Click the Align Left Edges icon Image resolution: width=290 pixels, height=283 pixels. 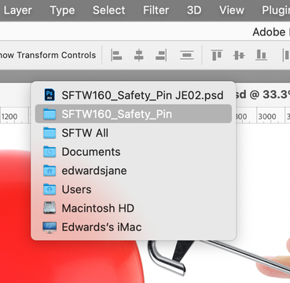[x=116, y=55]
